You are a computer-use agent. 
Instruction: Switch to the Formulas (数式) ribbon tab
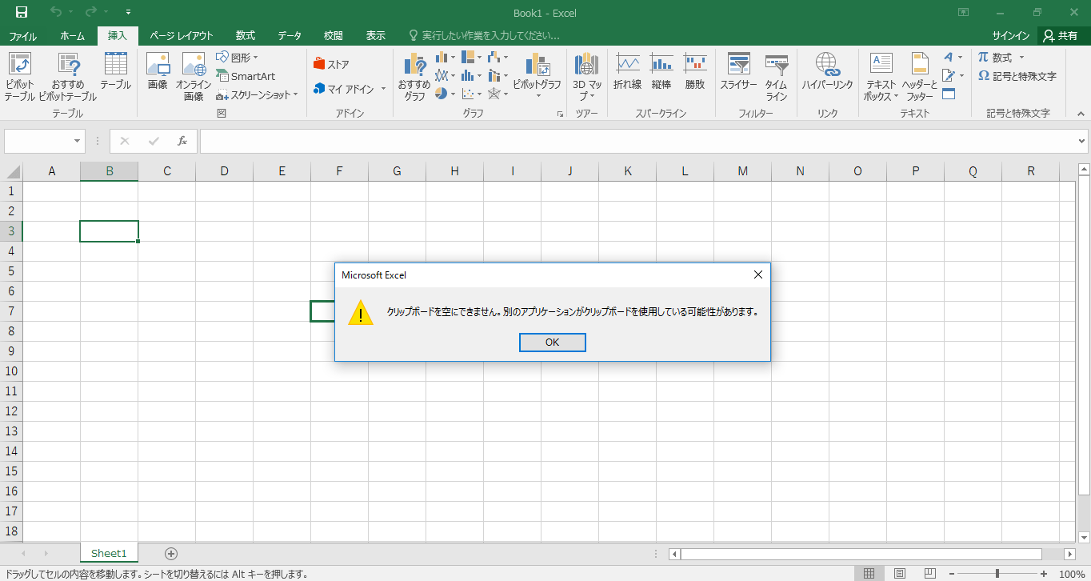[x=246, y=36]
